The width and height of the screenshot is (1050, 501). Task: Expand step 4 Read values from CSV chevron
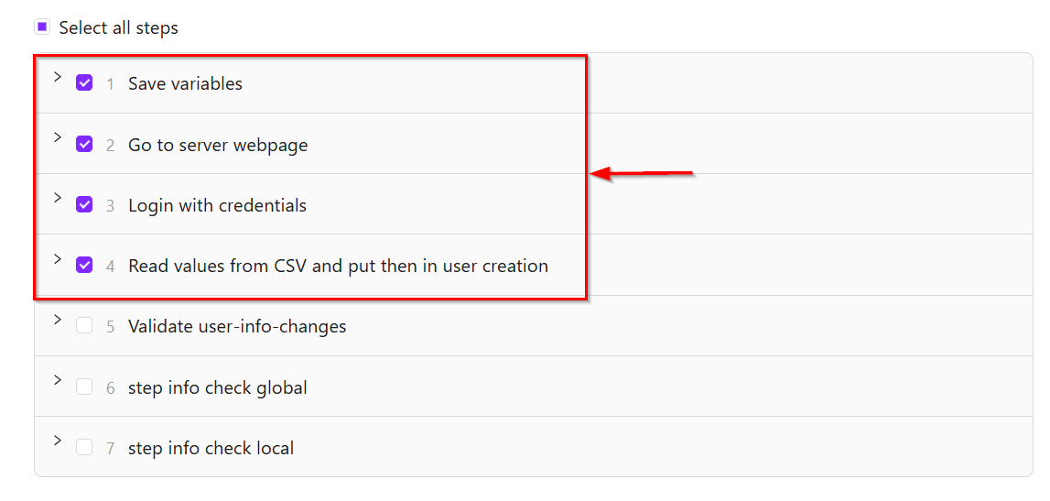pos(57,259)
